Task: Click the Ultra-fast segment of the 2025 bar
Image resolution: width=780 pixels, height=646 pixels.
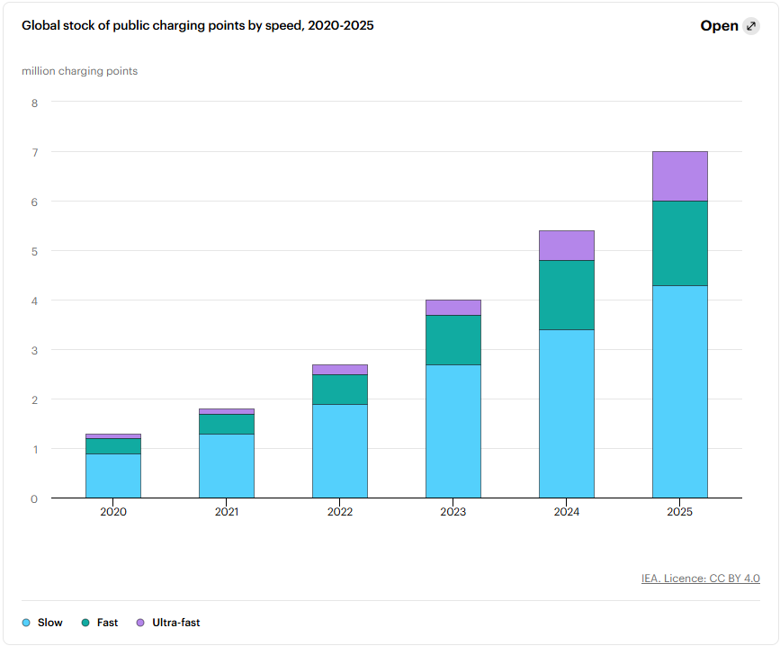Action: (680, 176)
